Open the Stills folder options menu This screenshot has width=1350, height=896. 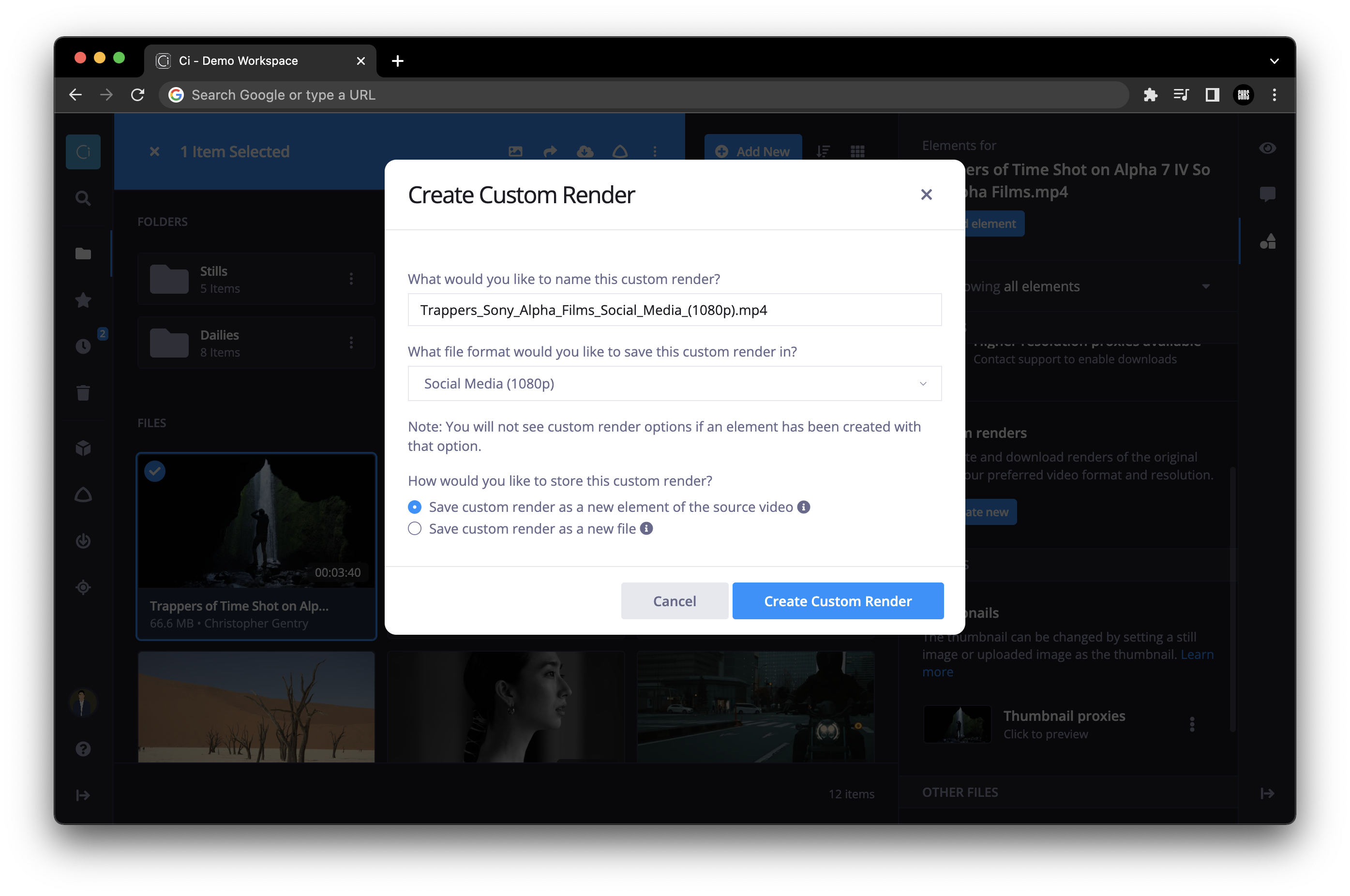pos(351,279)
